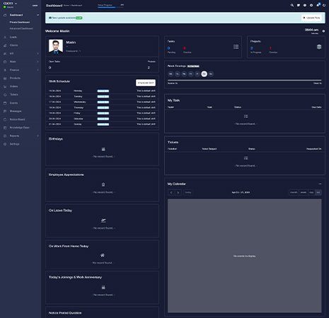Expand the Finance sidebar submenu
The image size is (329, 318).
[38, 70]
